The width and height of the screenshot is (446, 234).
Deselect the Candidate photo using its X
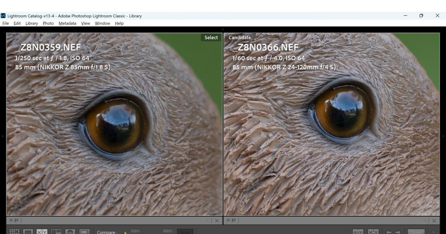click(434, 221)
